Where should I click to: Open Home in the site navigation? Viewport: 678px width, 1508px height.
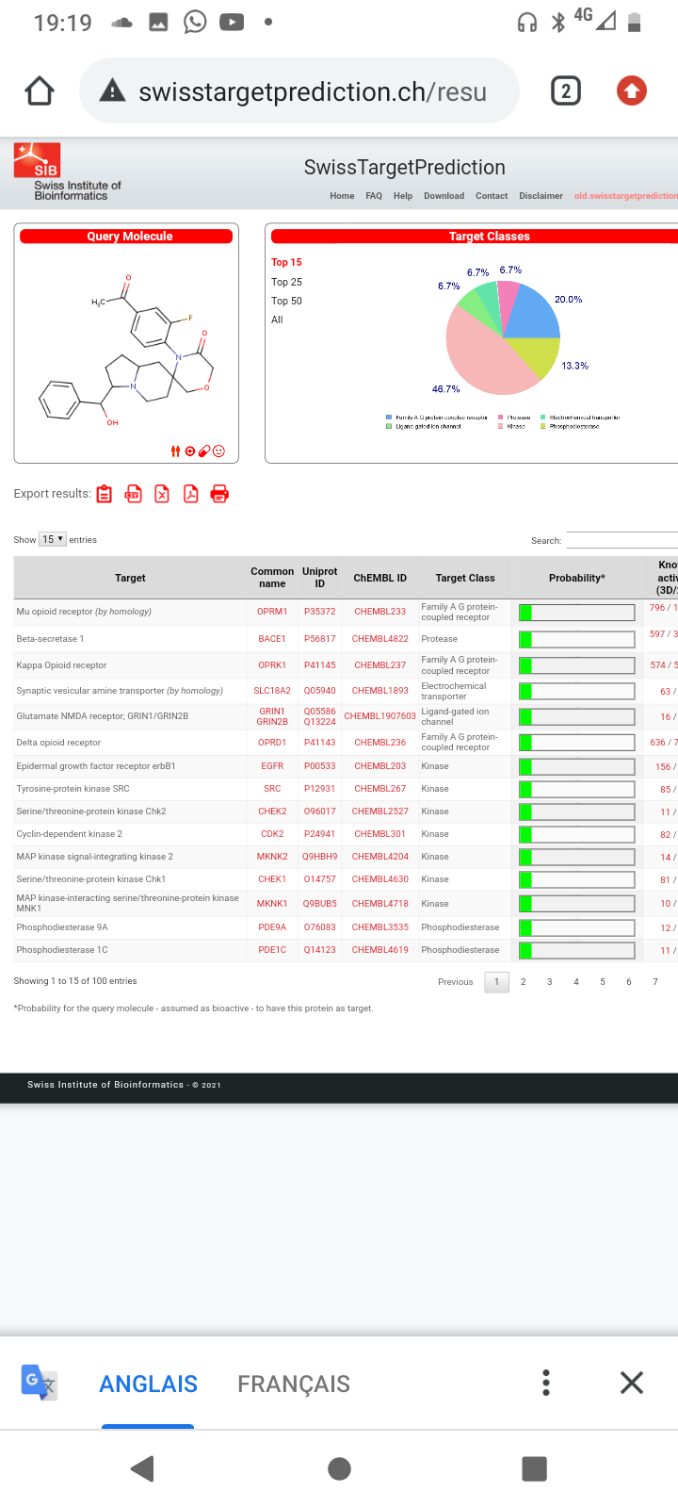[x=342, y=196]
